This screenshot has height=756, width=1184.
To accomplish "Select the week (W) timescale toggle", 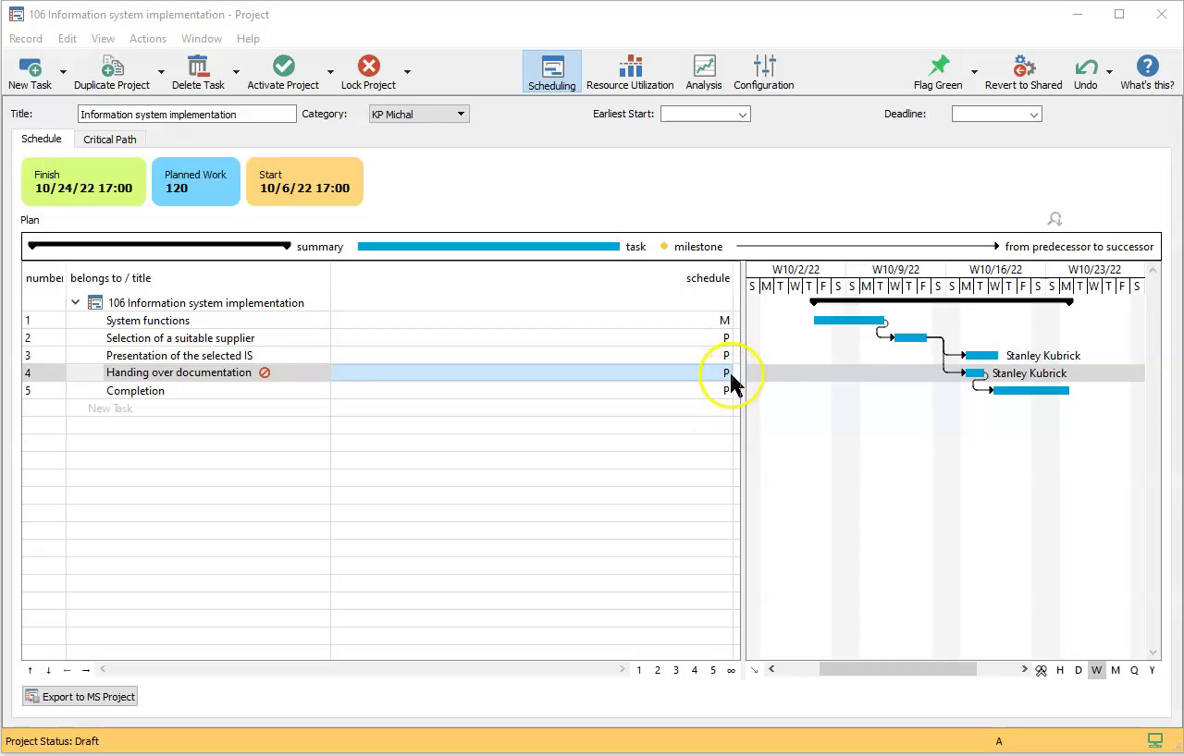I will (1097, 670).
